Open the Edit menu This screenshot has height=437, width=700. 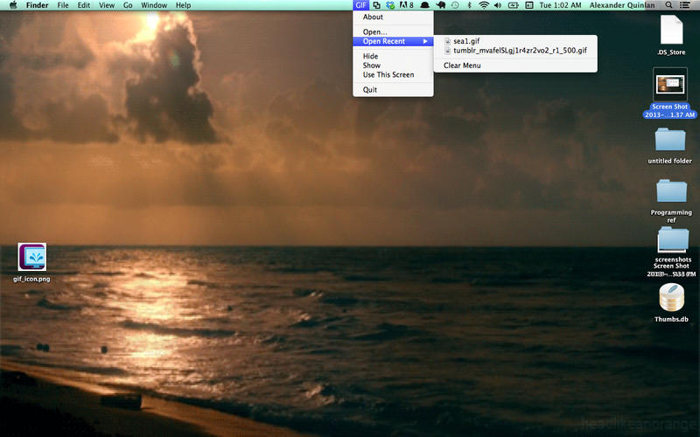(x=83, y=5)
